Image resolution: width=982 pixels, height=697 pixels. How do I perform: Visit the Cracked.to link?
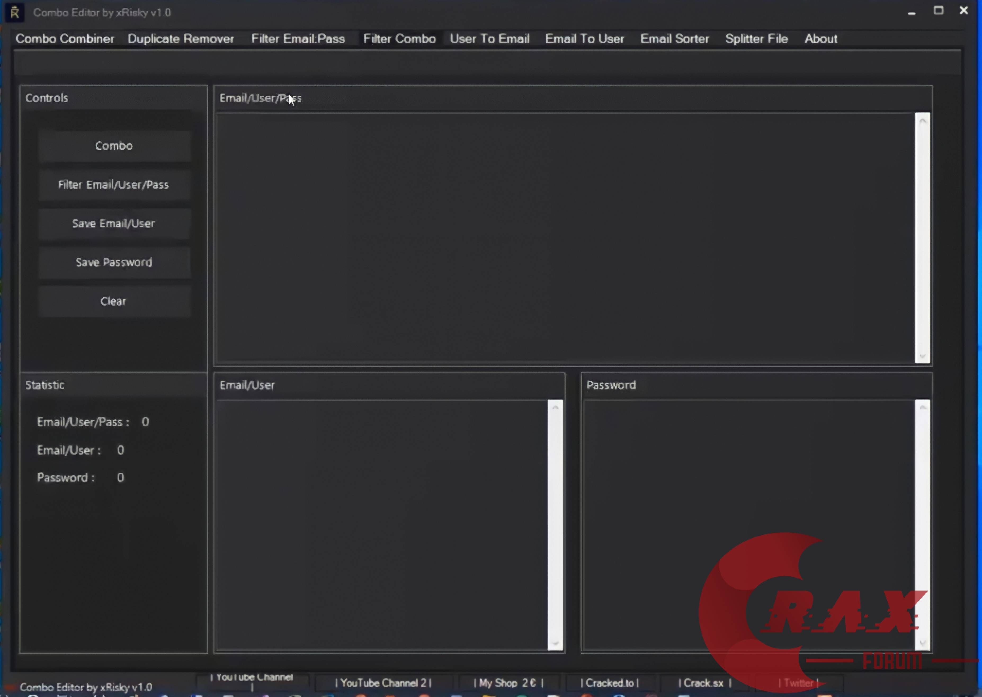tap(609, 683)
